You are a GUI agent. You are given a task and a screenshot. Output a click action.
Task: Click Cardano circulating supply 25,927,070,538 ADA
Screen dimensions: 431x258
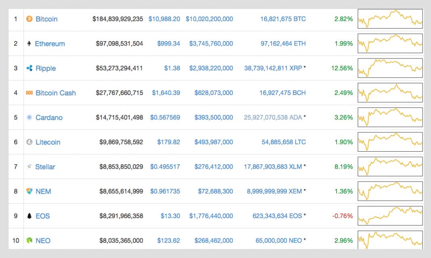click(273, 118)
